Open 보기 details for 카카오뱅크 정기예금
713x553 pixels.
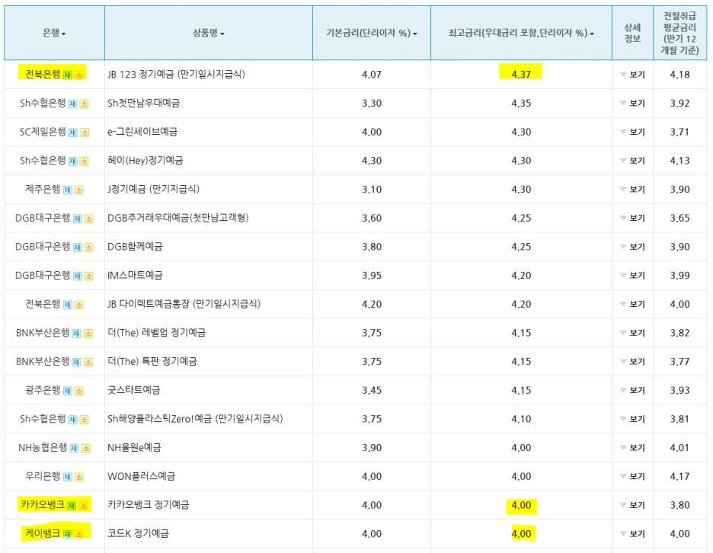(x=633, y=505)
